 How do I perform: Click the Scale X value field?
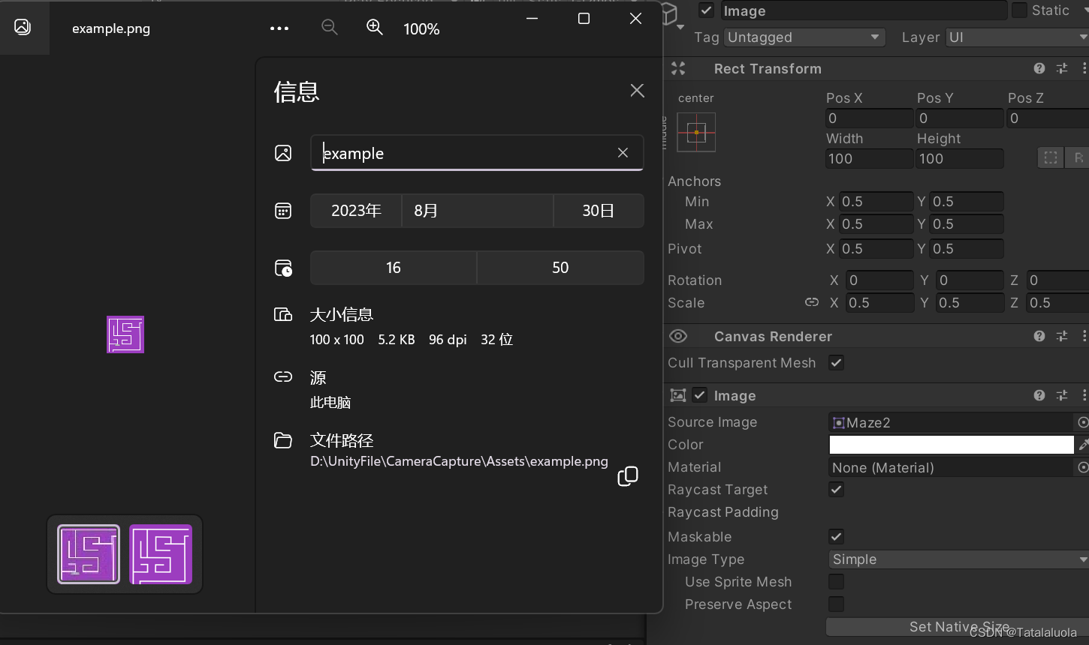(879, 303)
